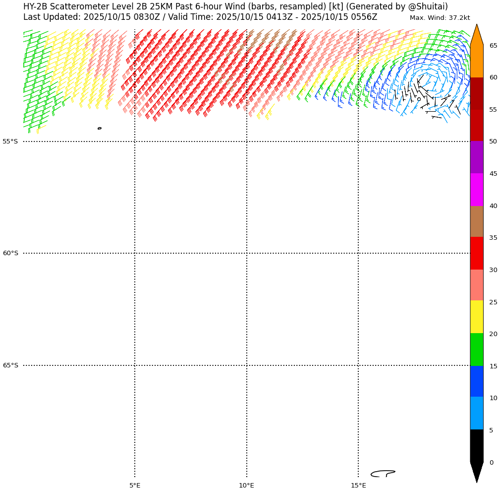Click the grid intersection of 65°S and 15°E
Image resolution: width=500 pixels, height=491 pixels.
pyautogui.click(x=358, y=365)
